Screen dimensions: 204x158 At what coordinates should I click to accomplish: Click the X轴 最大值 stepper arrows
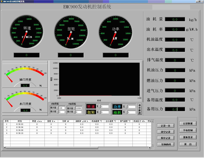(58, 108)
